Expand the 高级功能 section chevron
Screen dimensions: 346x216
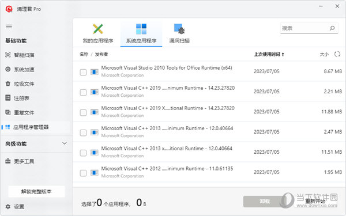tap(65, 143)
